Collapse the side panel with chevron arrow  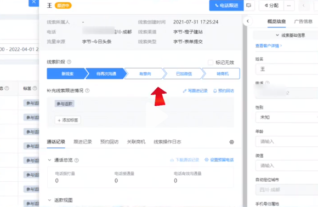click(x=248, y=21)
